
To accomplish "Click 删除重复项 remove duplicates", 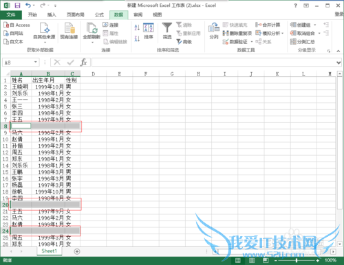I will [x=237, y=33].
